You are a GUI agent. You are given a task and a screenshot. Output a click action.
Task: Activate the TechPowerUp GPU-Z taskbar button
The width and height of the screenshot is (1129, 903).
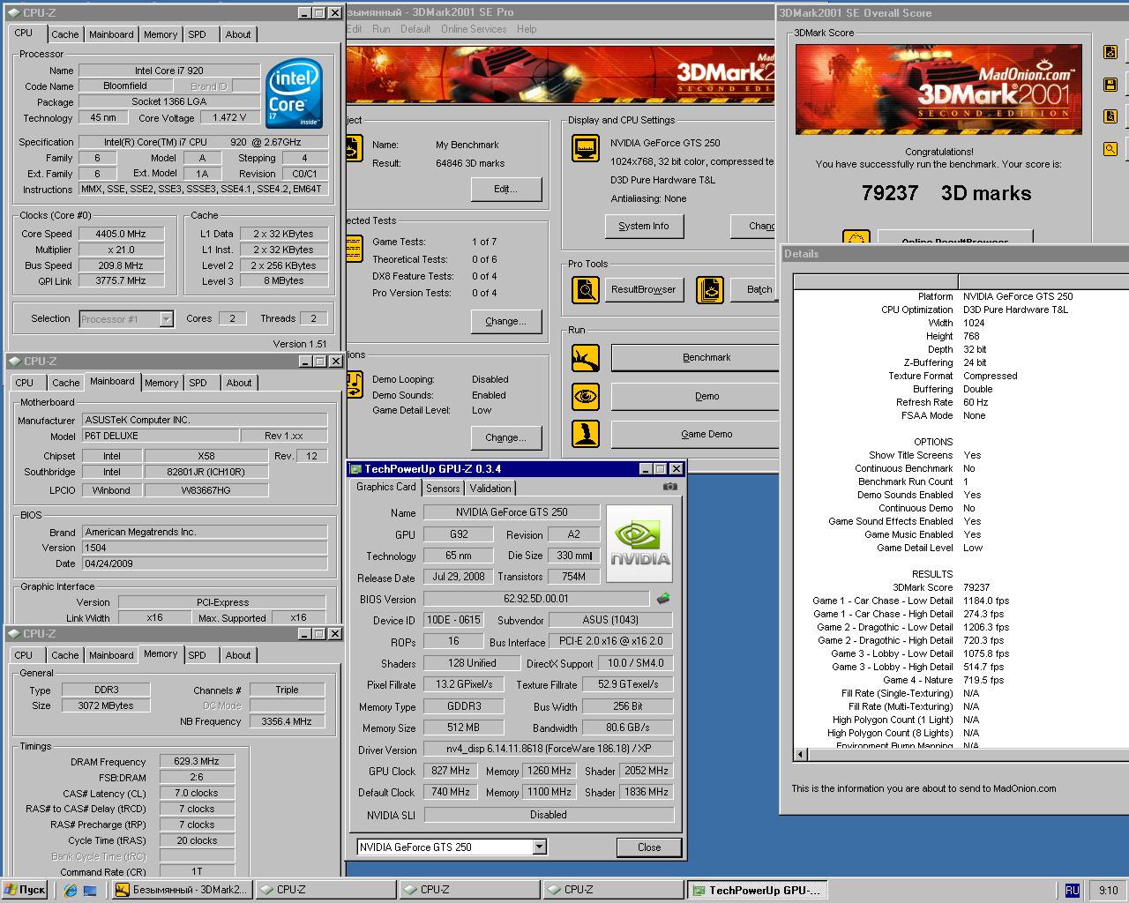758,890
